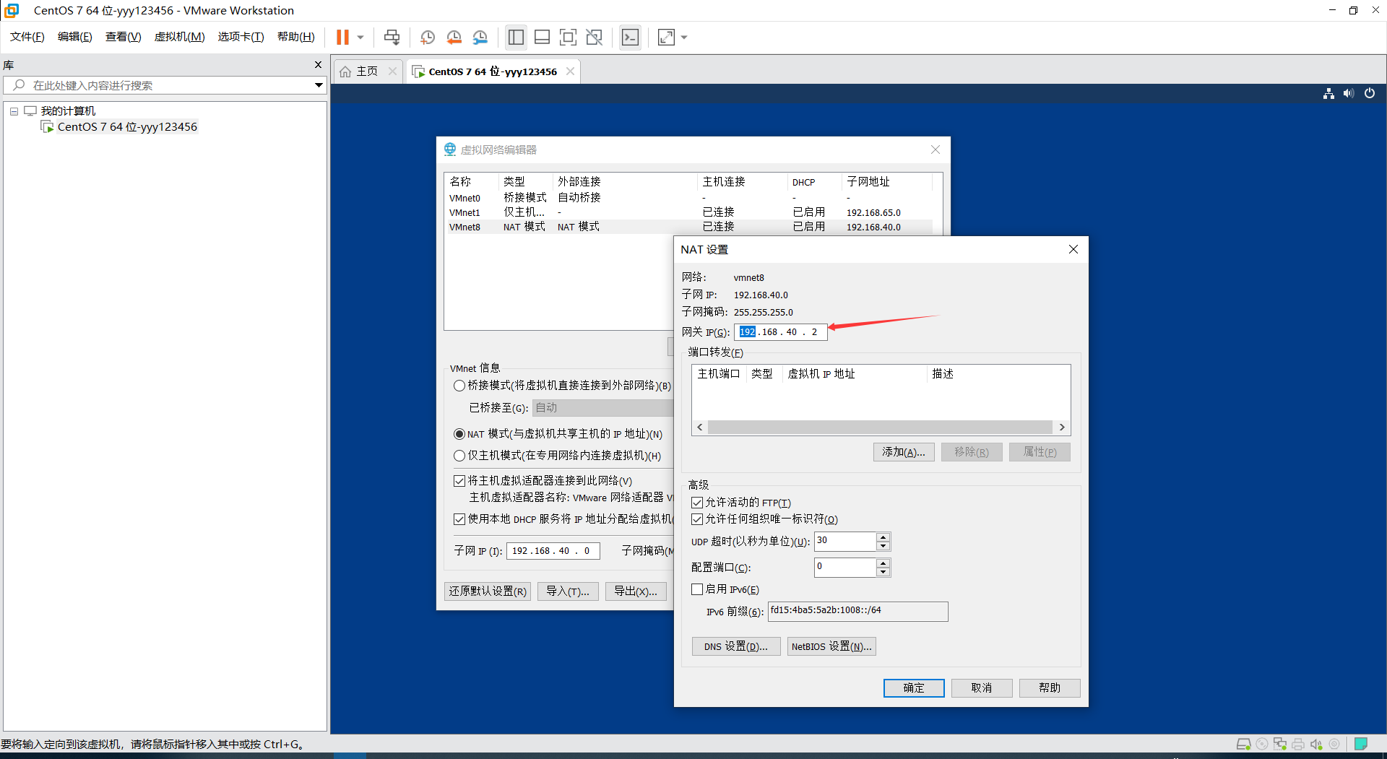Viewport: 1387px width, 759px height.
Task: Select CentOS 7 64 位-yyy123456 in library tree
Action: click(127, 127)
